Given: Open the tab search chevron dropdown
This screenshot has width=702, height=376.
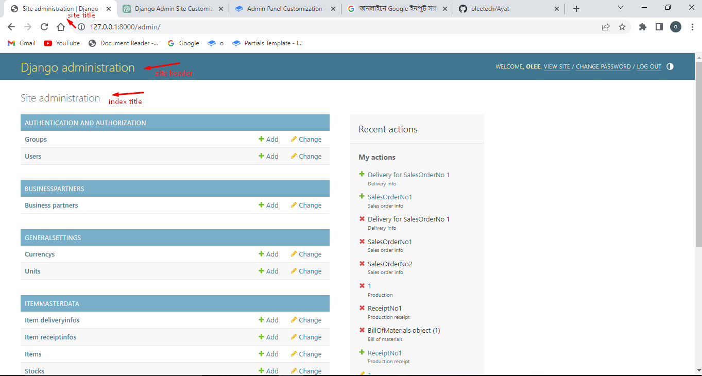Looking at the screenshot, I should pyautogui.click(x=621, y=8).
